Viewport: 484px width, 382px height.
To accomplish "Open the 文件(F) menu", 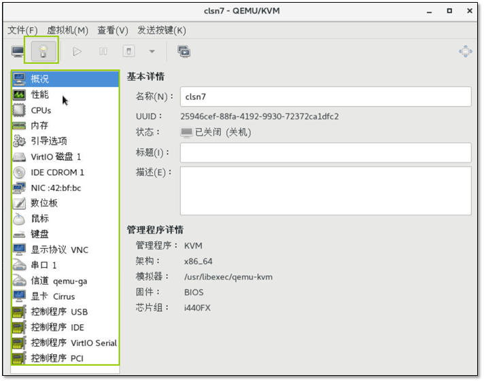I will pyautogui.click(x=22, y=30).
